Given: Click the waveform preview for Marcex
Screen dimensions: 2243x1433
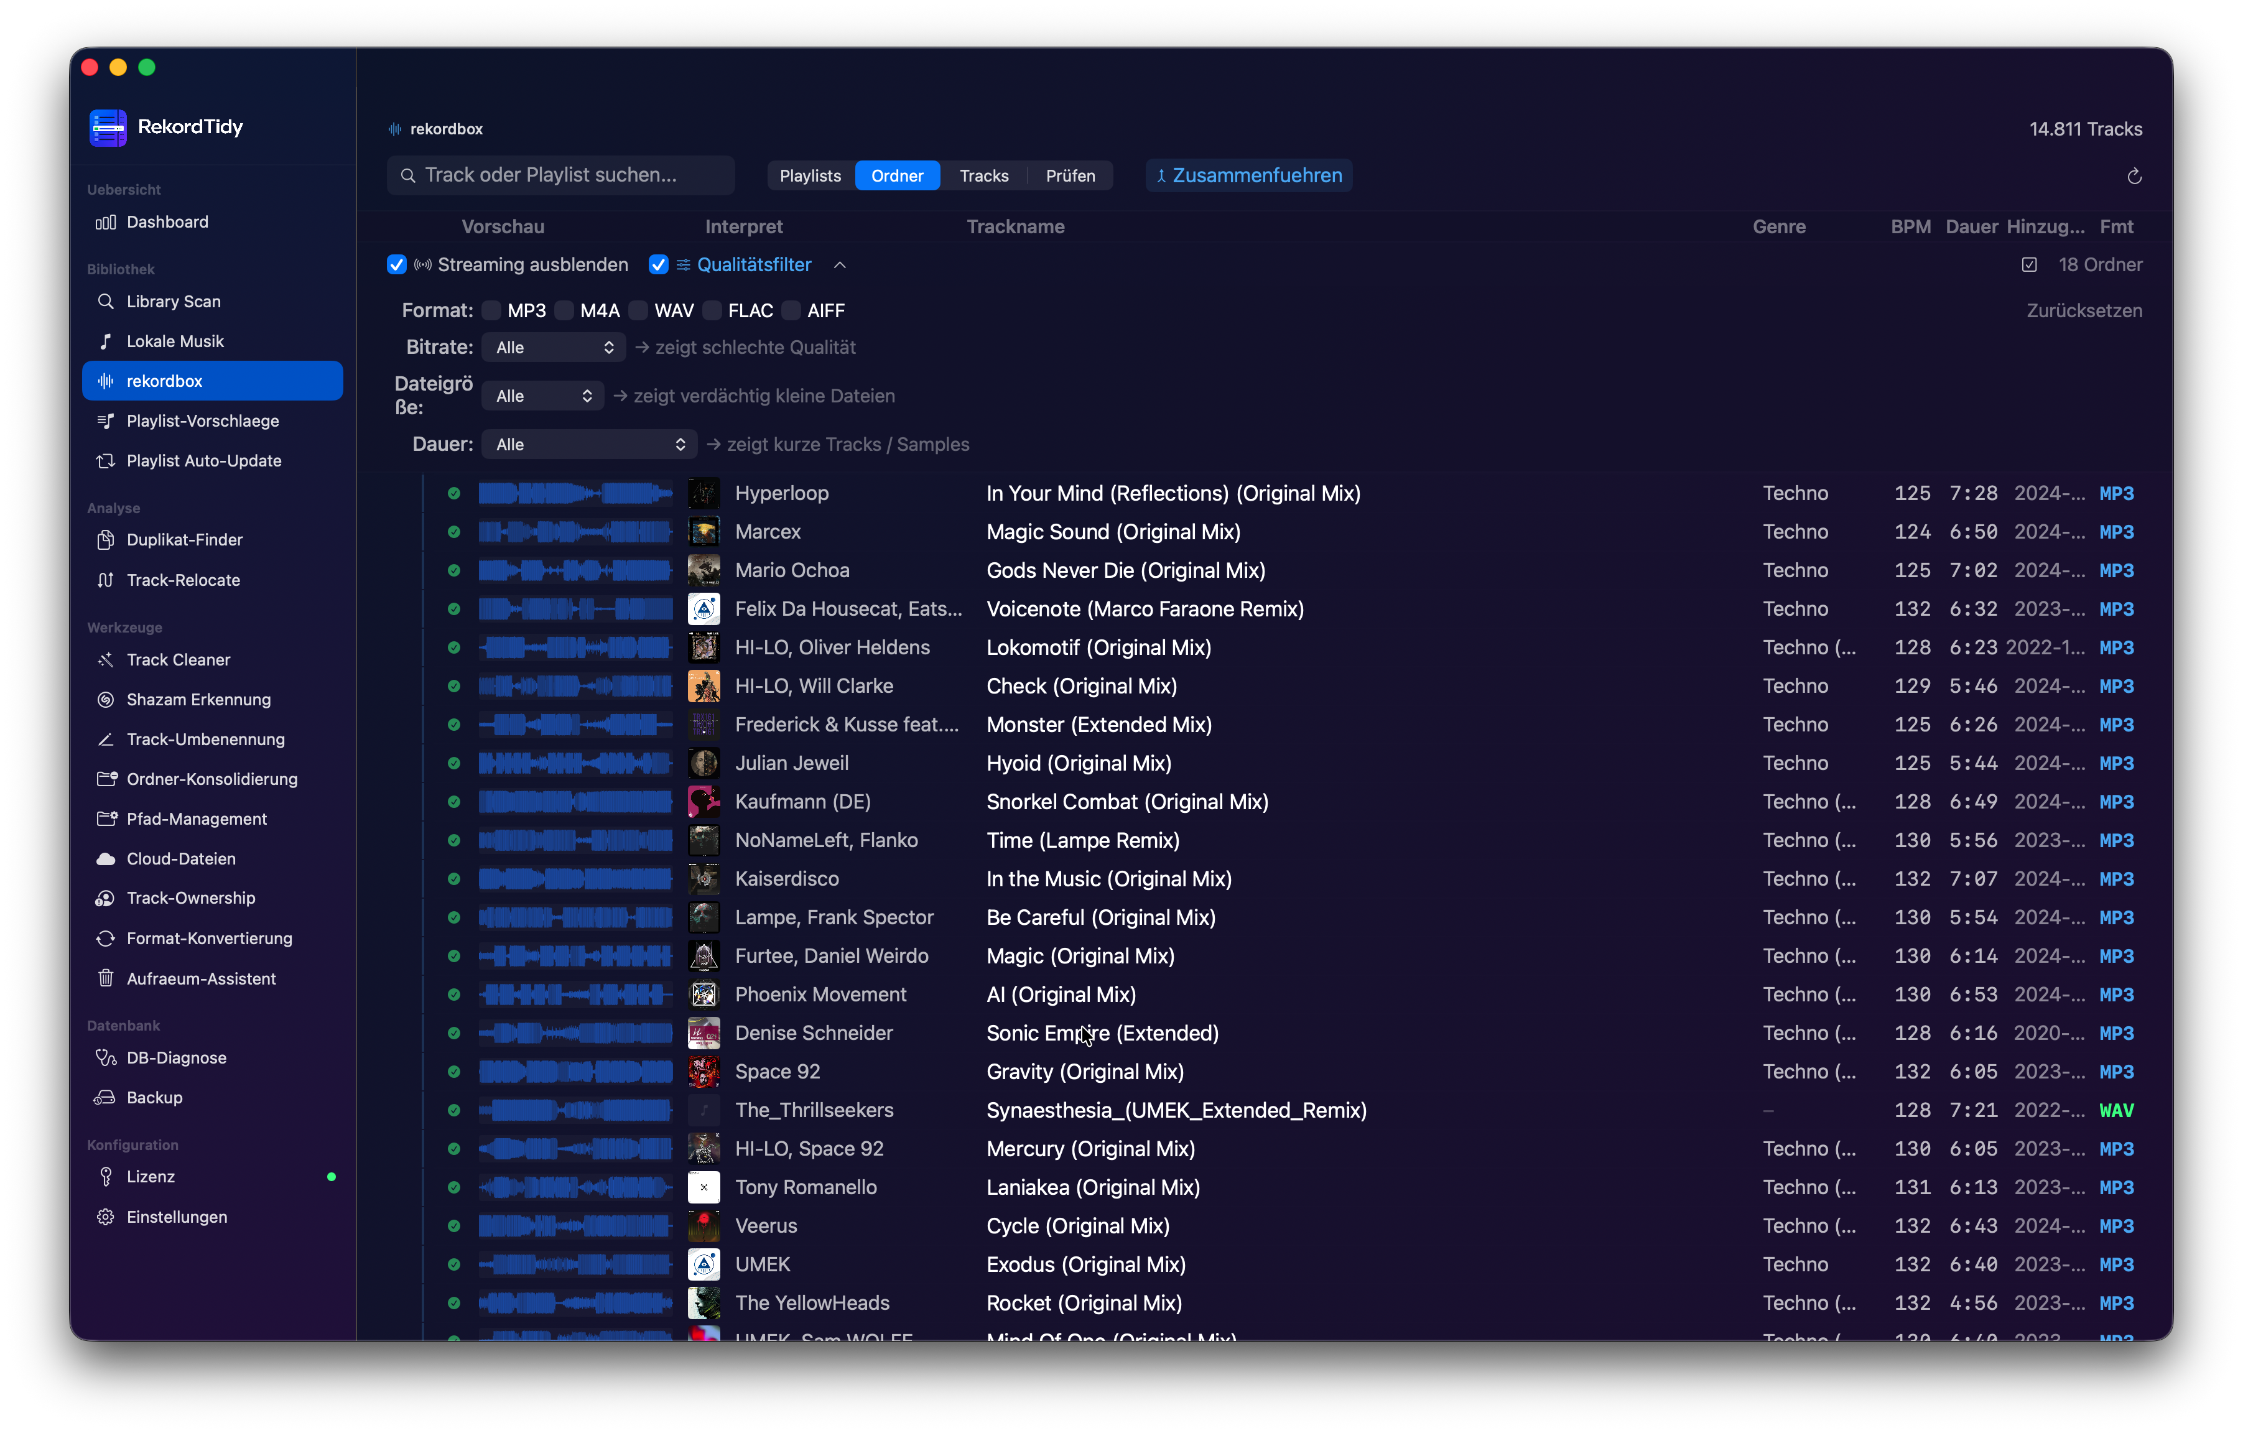Looking at the screenshot, I should coord(575,532).
